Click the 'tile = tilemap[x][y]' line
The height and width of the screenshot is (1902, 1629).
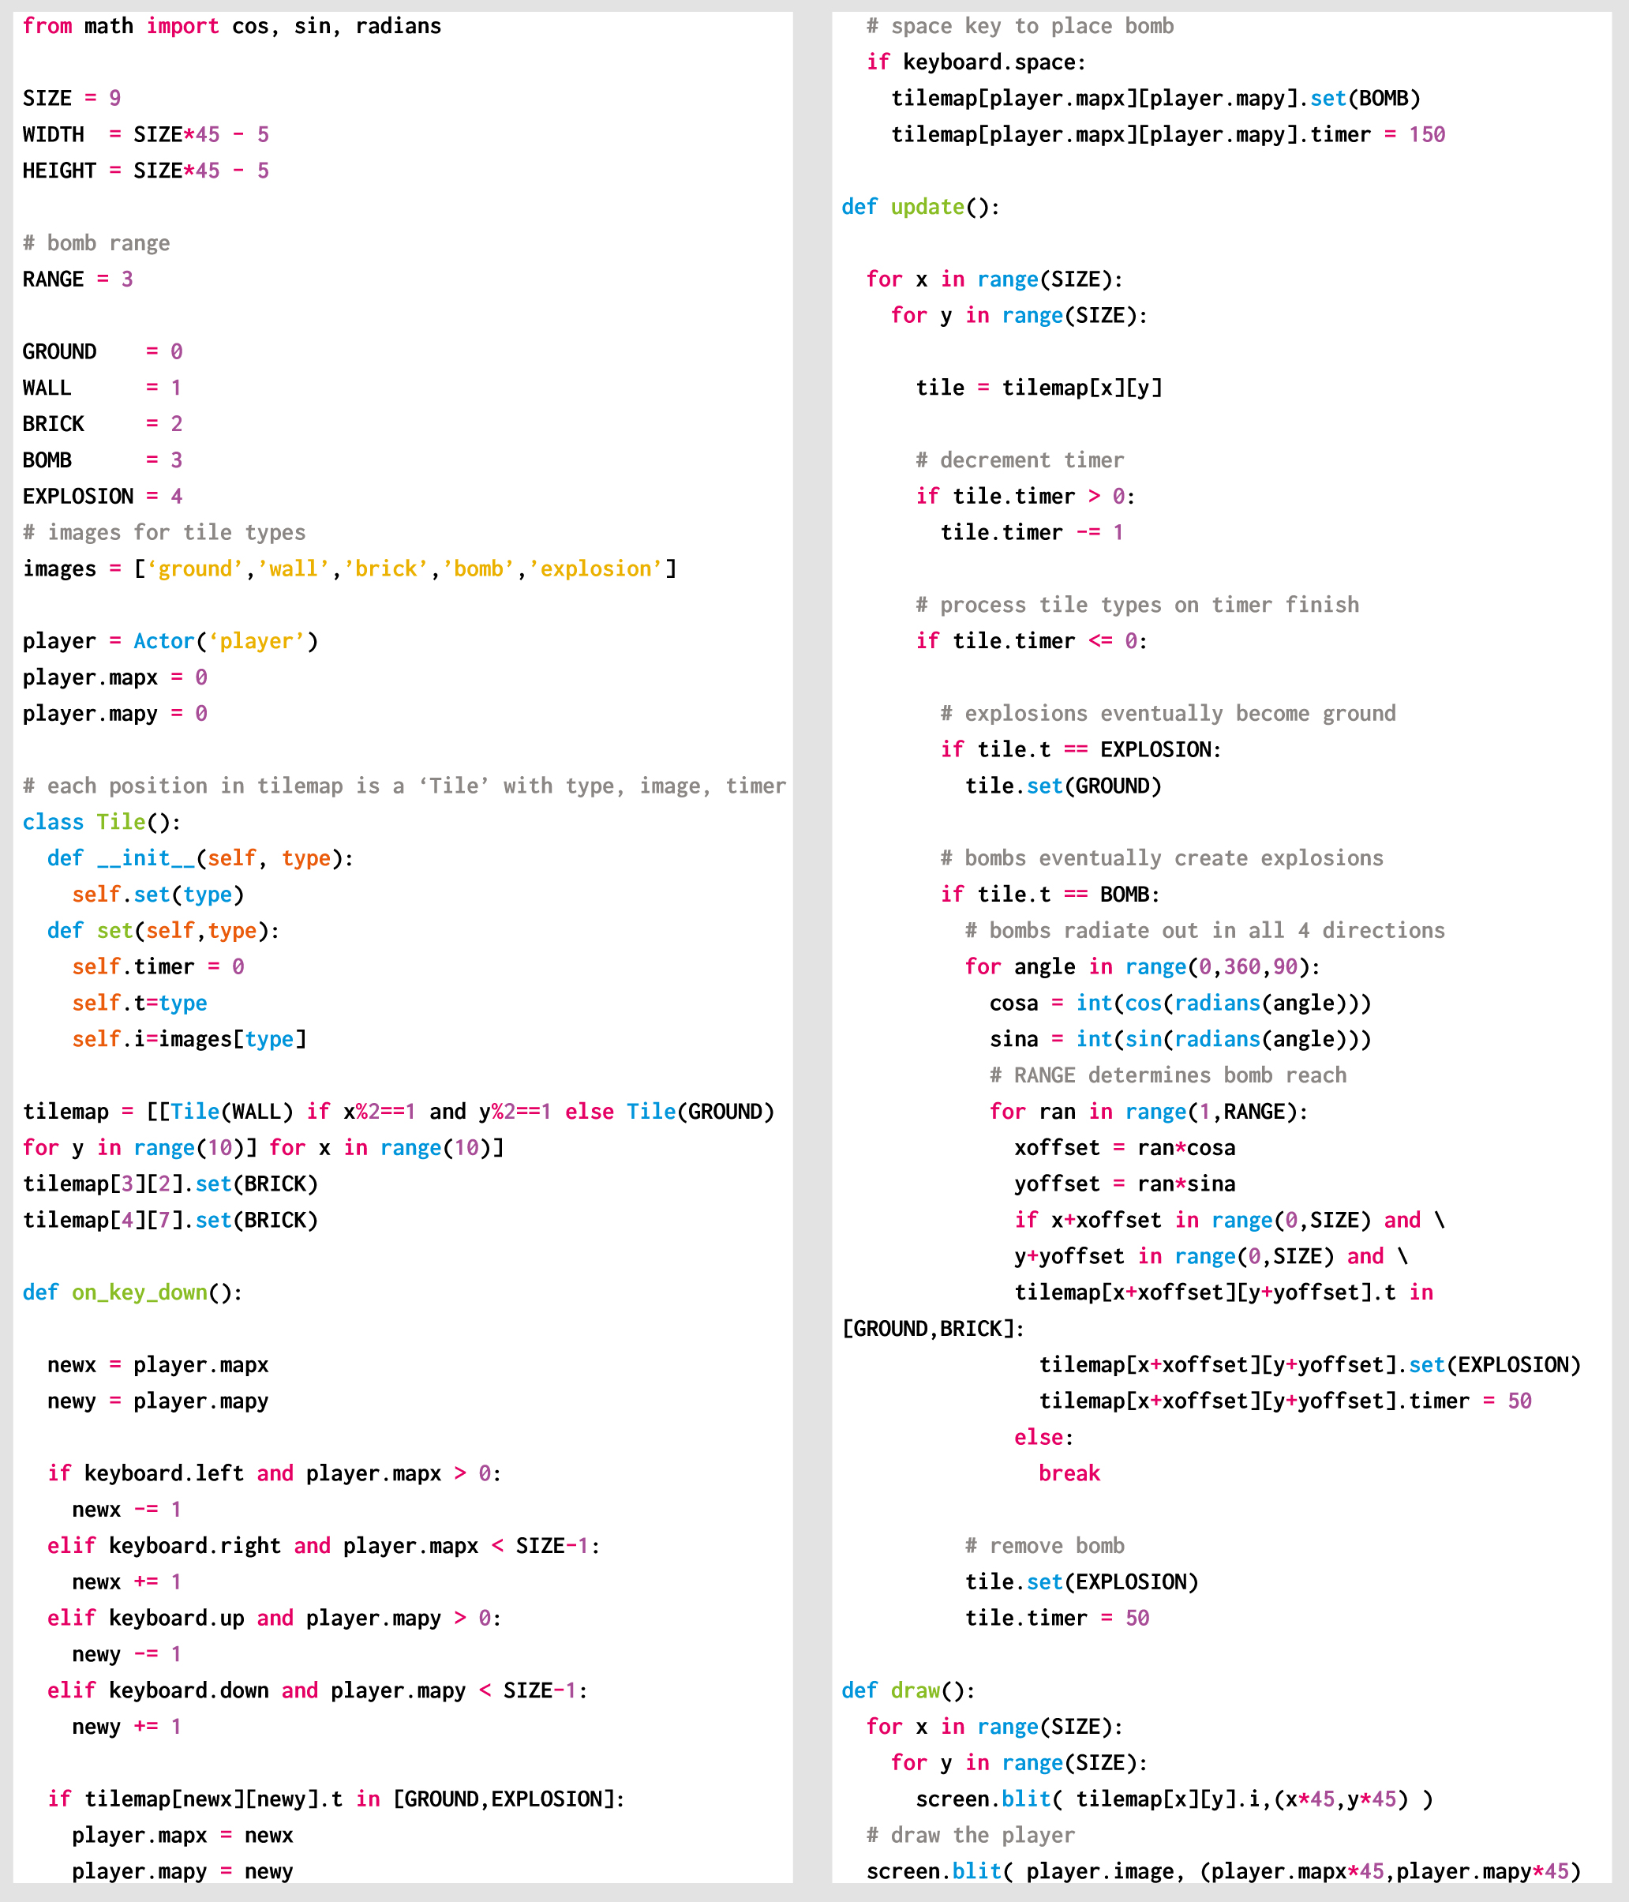click(1039, 388)
